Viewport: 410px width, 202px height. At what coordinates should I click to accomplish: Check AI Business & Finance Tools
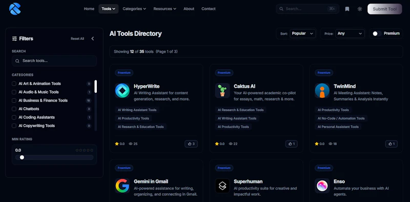(x=14, y=100)
